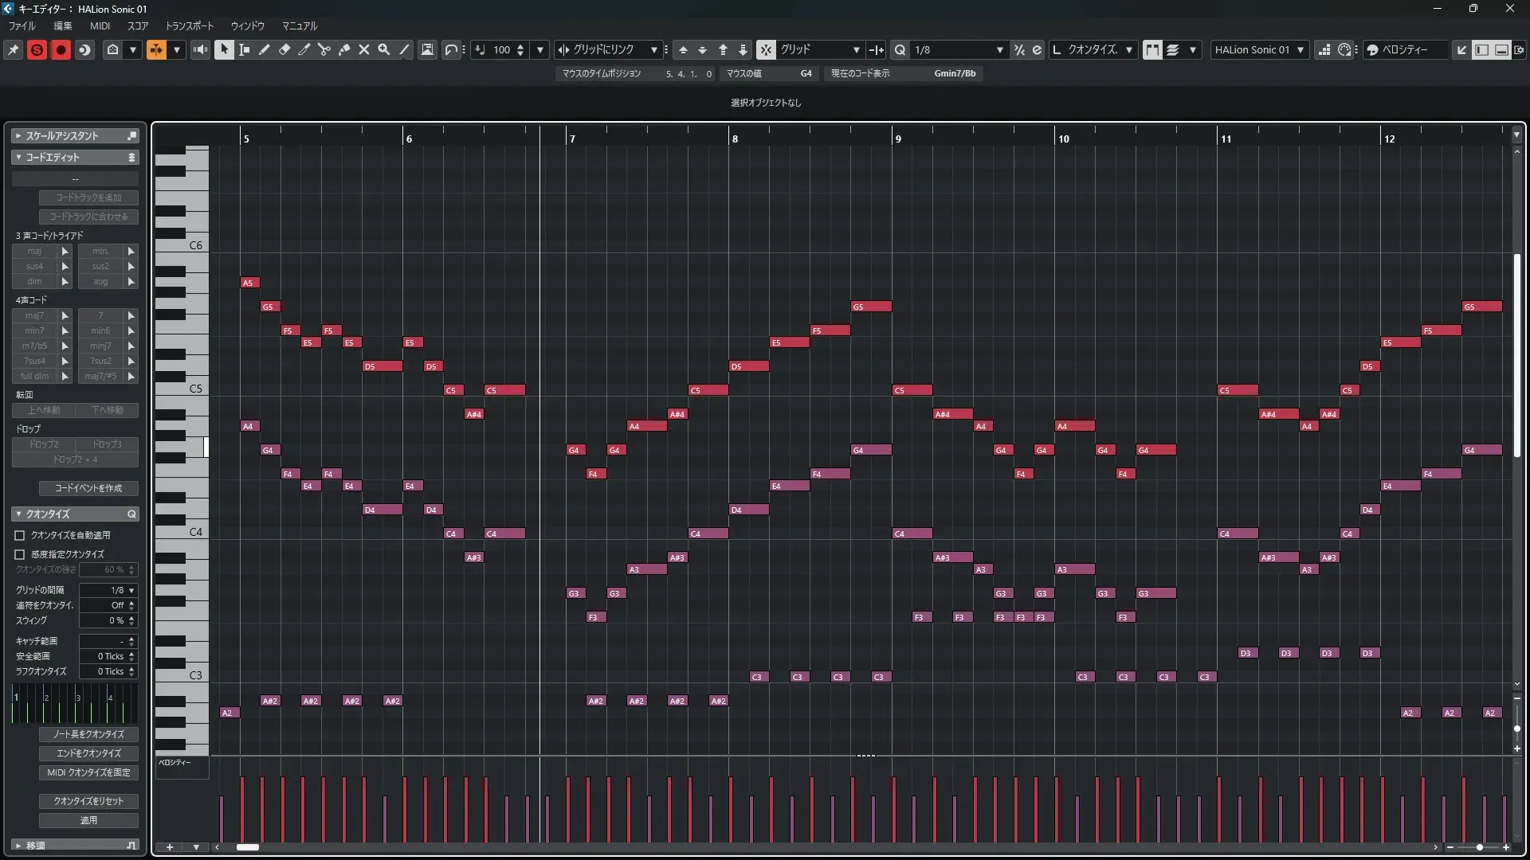The width and height of the screenshot is (1530, 860).
Task: Enable クオンタイズを自動適用 checkbox
Action: click(20, 536)
